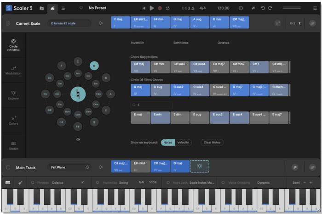The image size is (322, 214).
Task: Open the Sketch grid panel
Action: tap(13, 145)
